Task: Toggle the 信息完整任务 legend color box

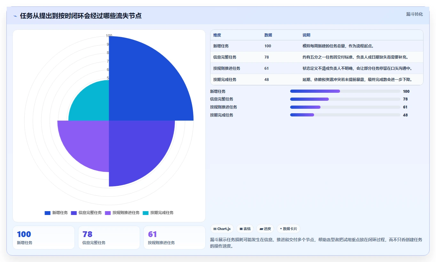Action: [x=74, y=213]
